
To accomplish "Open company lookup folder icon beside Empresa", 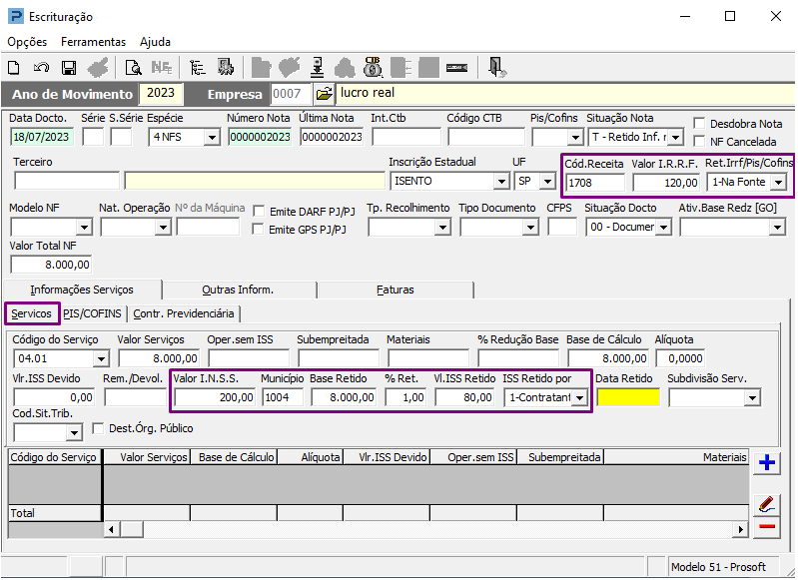I will [325, 94].
